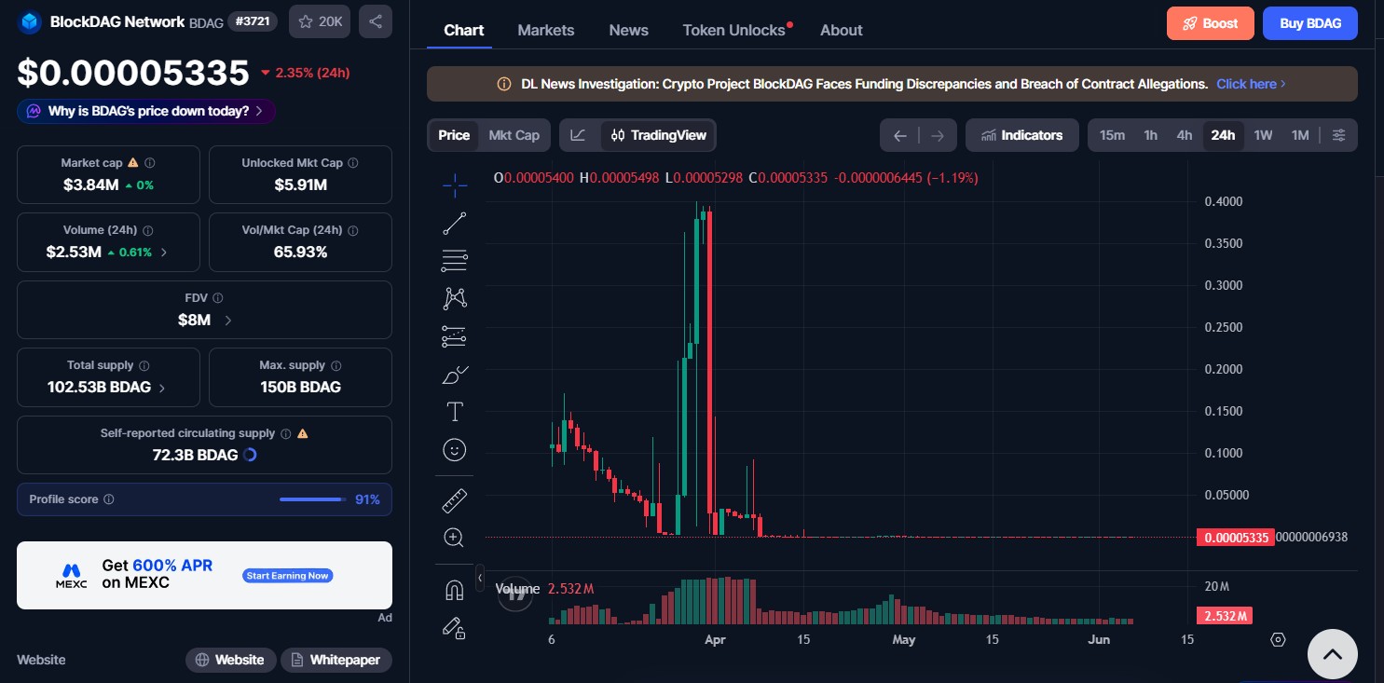
Task: Open Total supply info icon
Action: 144,366
